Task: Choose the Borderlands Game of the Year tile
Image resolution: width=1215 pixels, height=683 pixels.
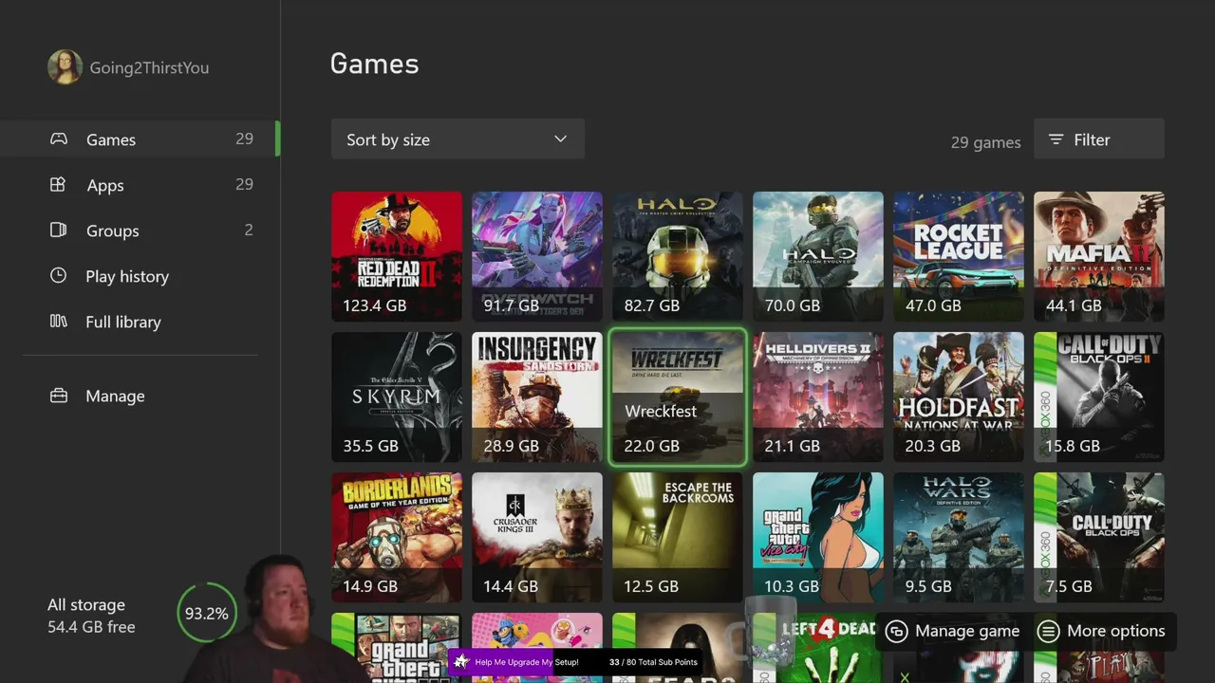Action: pyautogui.click(x=397, y=537)
